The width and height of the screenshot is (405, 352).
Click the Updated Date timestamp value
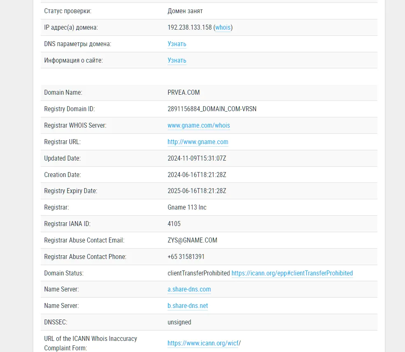197,158
